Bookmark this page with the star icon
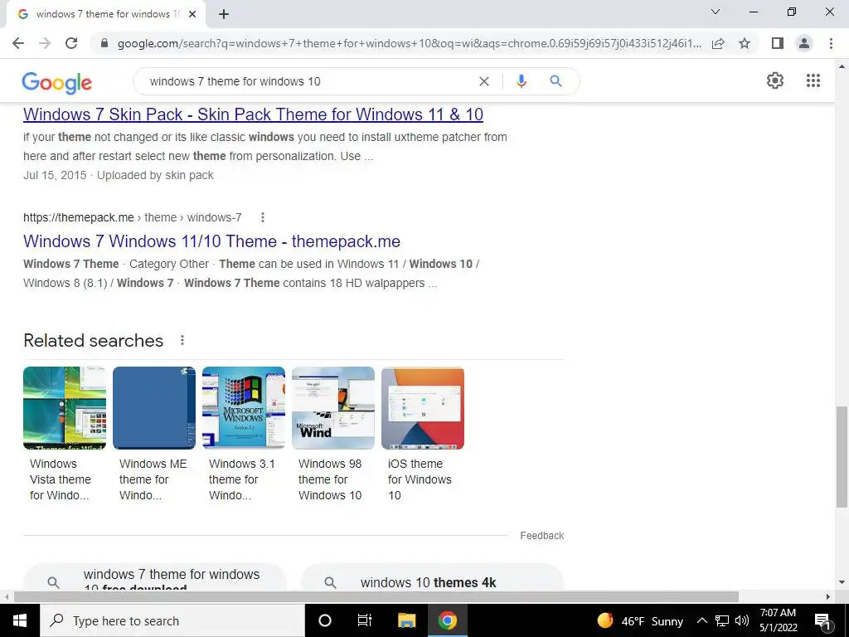This screenshot has width=849, height=637. coord(745,43)
